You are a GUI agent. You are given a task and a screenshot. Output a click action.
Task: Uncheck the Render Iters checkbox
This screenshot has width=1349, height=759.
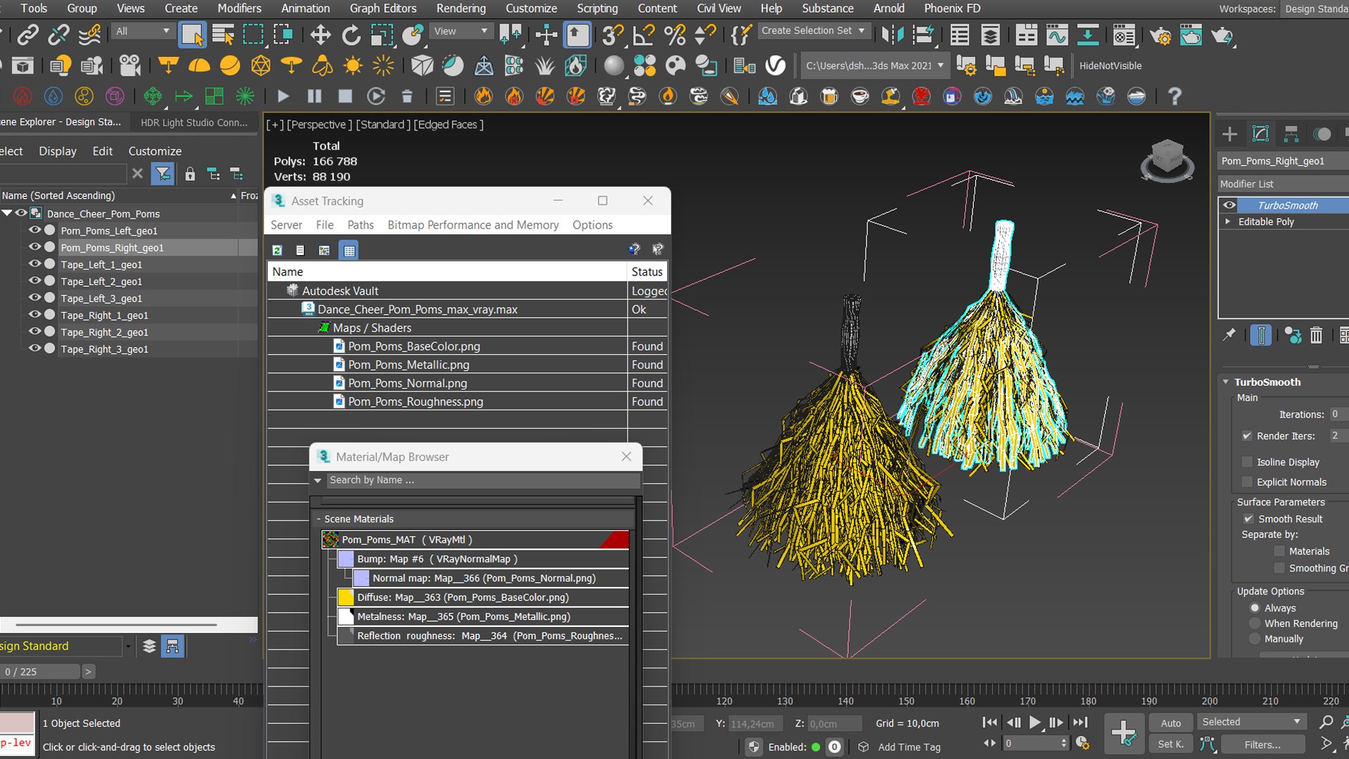click(1247, 436)
